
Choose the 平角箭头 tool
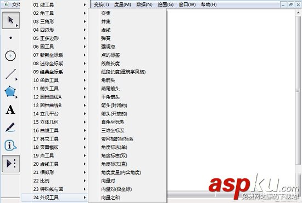click(x=127, y=97)
